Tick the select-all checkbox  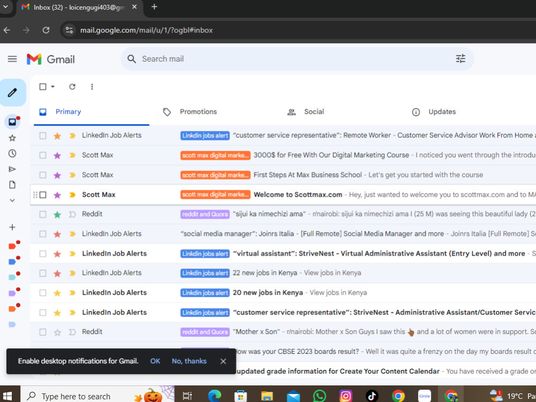click(43, 87)
